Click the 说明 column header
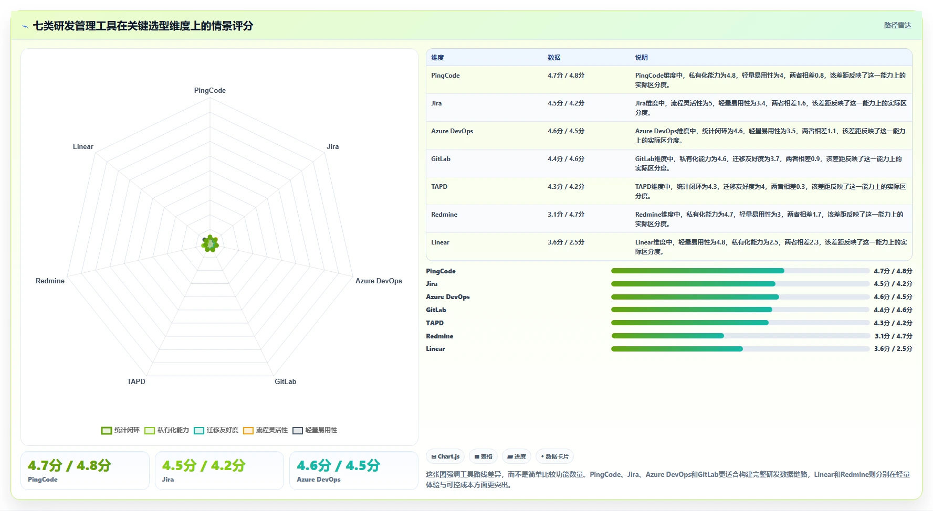Image resolution: width=933 pixels, height=511 pixels. (641, 58)
